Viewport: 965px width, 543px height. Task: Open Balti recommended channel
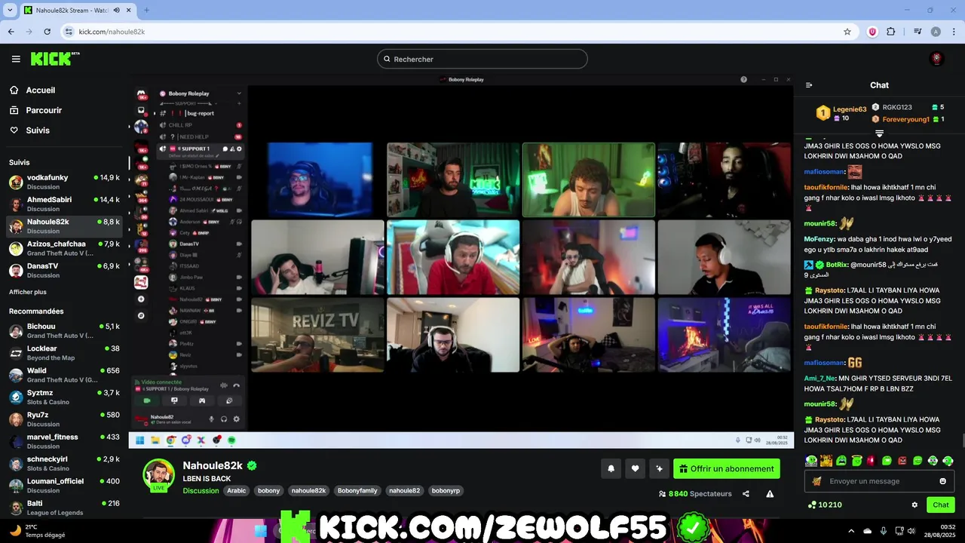[64, 507]
